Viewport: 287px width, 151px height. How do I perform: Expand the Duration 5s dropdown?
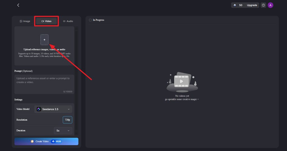(63, 131)
